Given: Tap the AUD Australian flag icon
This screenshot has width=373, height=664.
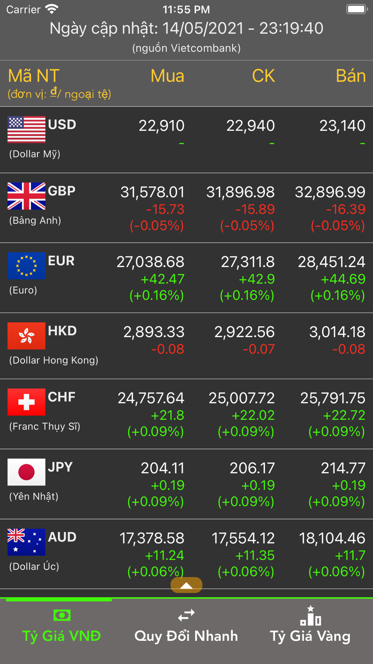Looking at the screenshot, I should [26, 542].
